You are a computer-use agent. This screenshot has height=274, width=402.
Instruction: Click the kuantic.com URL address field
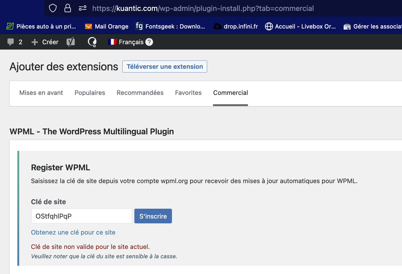203,8
